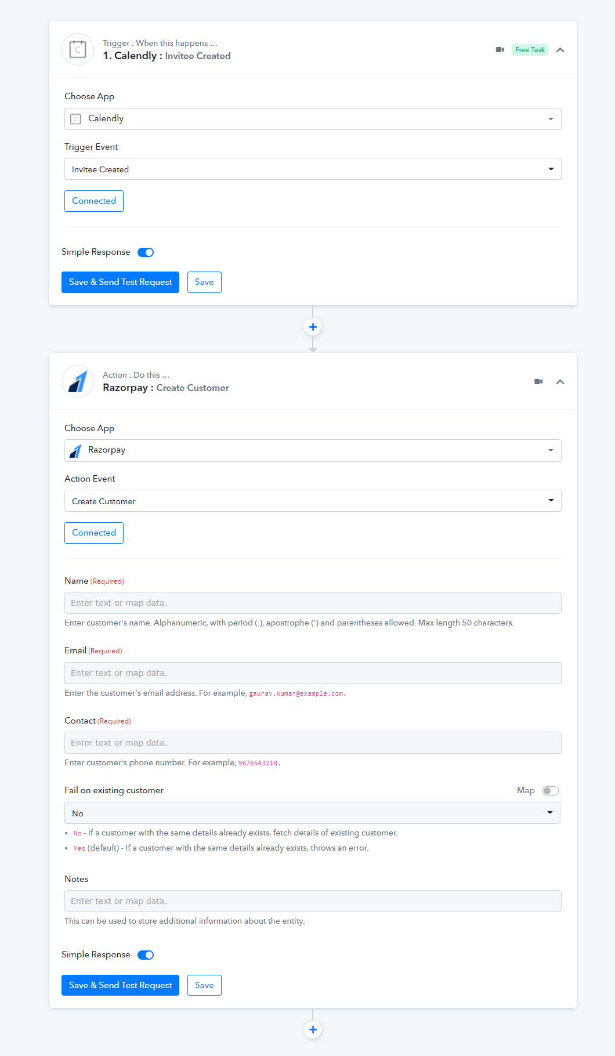This screenshot has width=615, height=1056.
Task: Click the Connected button under Razorpay
Action: coord(94,533)
